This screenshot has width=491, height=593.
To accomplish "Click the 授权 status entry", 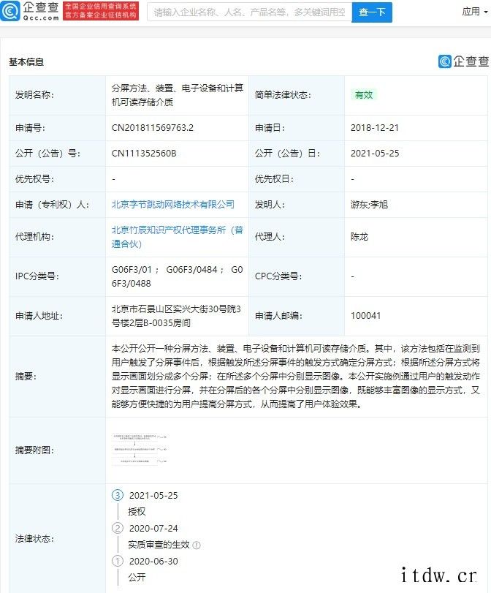I will click(x=137, y=512).
